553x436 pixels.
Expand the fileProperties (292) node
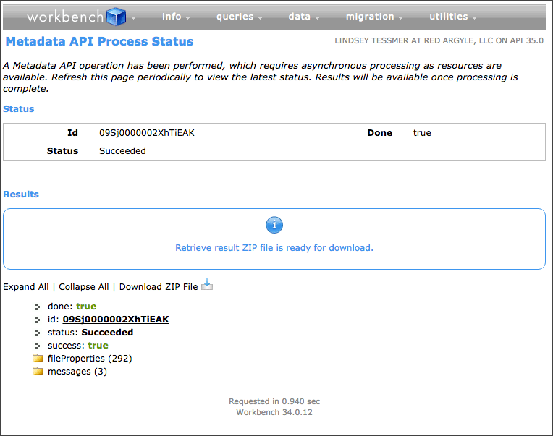click(90, 359)
